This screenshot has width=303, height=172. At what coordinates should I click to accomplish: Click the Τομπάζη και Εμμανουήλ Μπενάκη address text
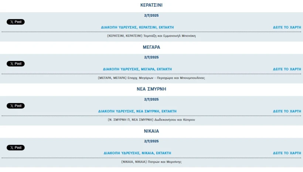[x=170, y=36]
